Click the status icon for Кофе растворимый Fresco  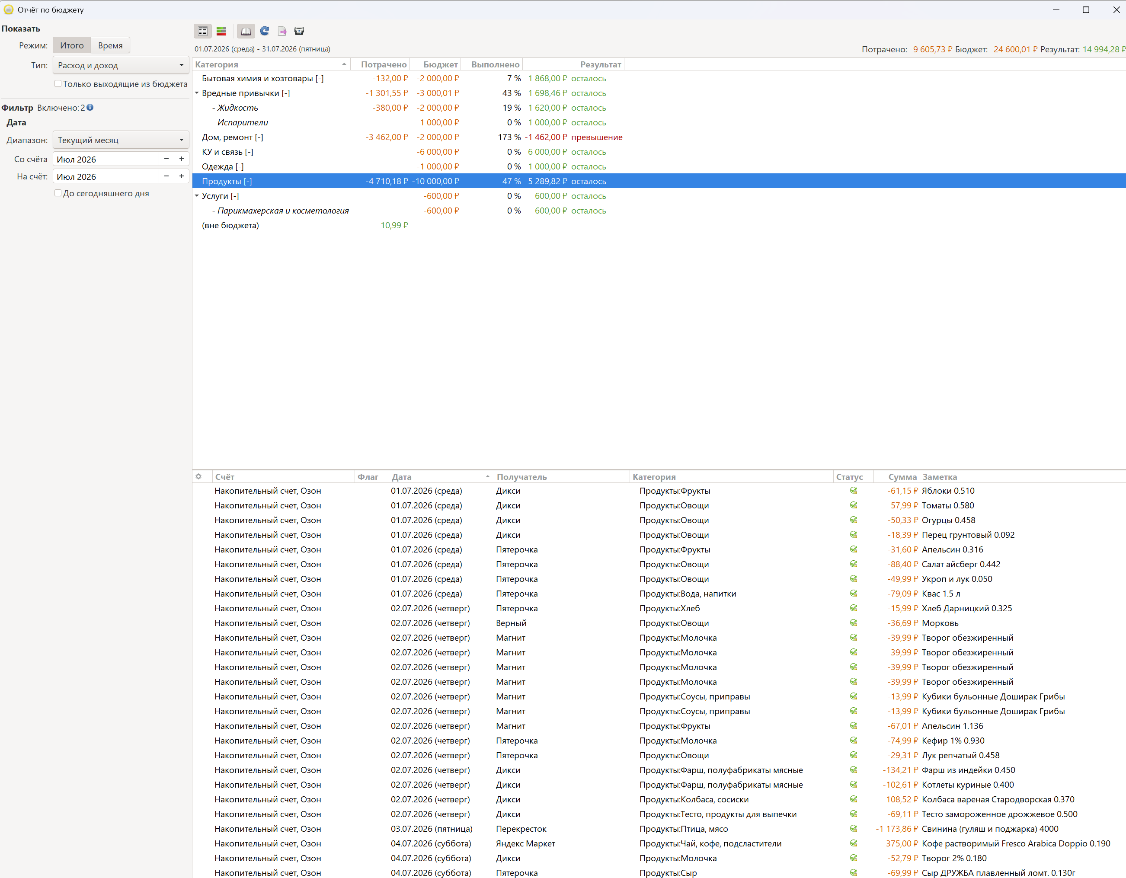click(854, 843)
